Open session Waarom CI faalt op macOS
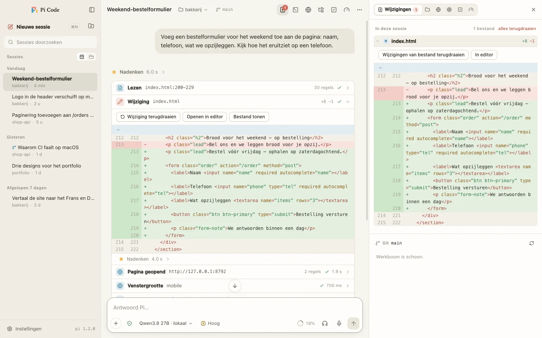The image size is (542, 338). pos(50,151)
